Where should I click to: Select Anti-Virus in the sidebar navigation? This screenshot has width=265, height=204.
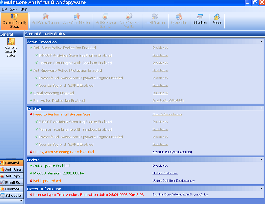coord(12,170)
